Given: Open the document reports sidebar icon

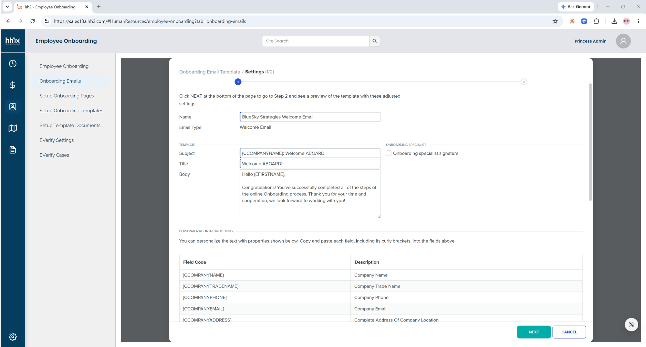Looking at the screenshot, I should [13, 150].
